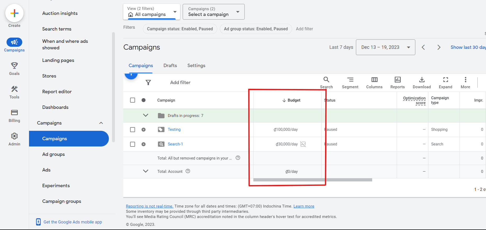Click the shared budget icon on Search-1 row
Image resolution: width=486 pixels, height=230 pixels.
coord(303,144)
